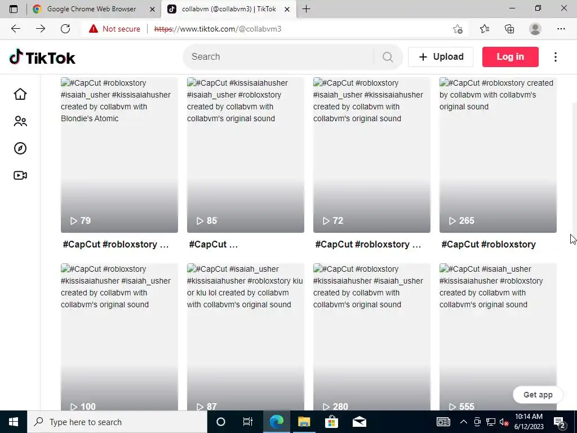
Task: Open Task View on taskbar
Action: (248, 422)
